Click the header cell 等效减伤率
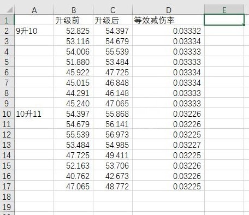The height and width of the screenshot is (215, 249). [x=169, y=20]
